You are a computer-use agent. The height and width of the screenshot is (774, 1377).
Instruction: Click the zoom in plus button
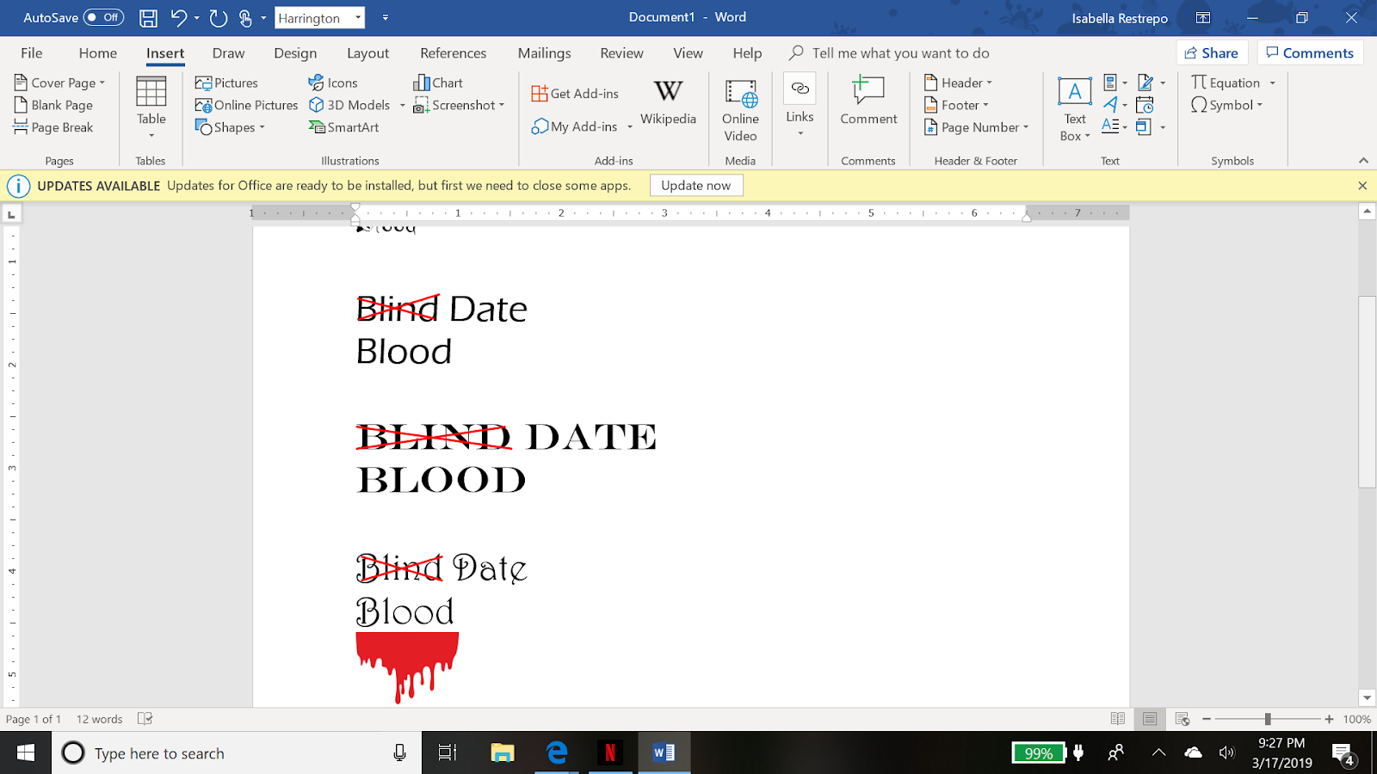click(x=1330, y=719)
